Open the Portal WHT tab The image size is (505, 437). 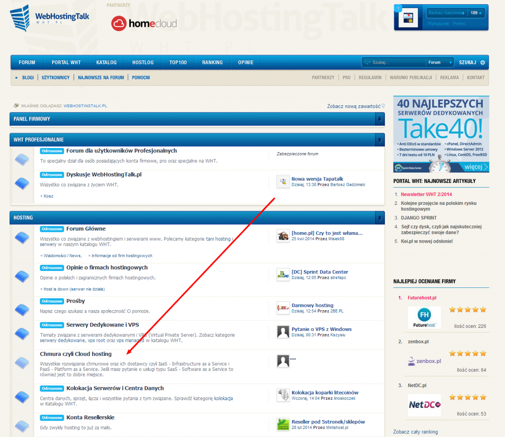coord(66,62)
